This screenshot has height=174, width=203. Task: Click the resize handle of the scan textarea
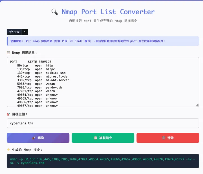click(x=197, y=105)
